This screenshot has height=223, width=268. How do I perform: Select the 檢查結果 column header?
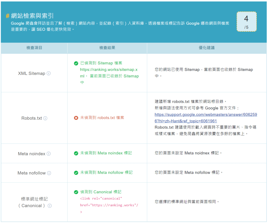pyautogui.click(x=107, y=48)
